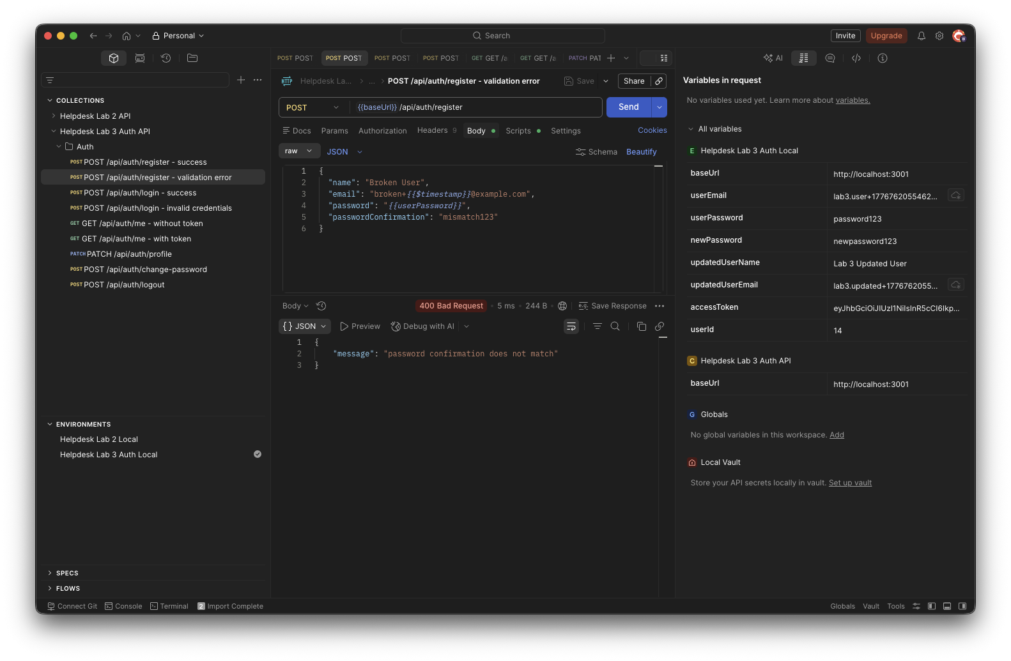The image size is (1011, 661).
Task: Open the Environments view icon in sidebar
Action: point(140,58)
